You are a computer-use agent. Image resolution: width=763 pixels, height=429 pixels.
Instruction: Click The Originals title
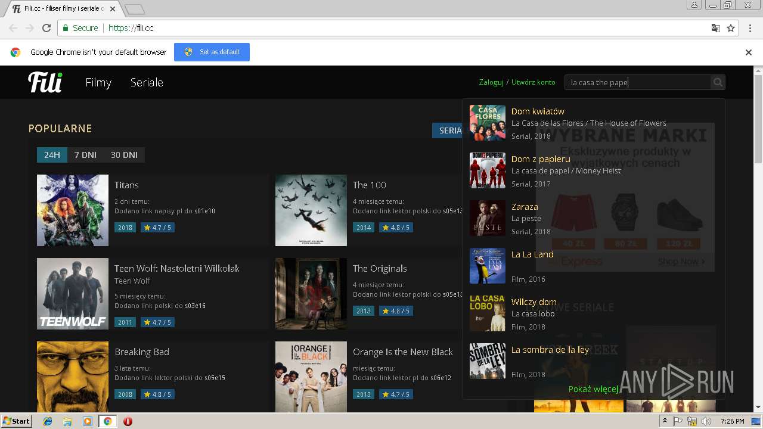coord(380,269)
